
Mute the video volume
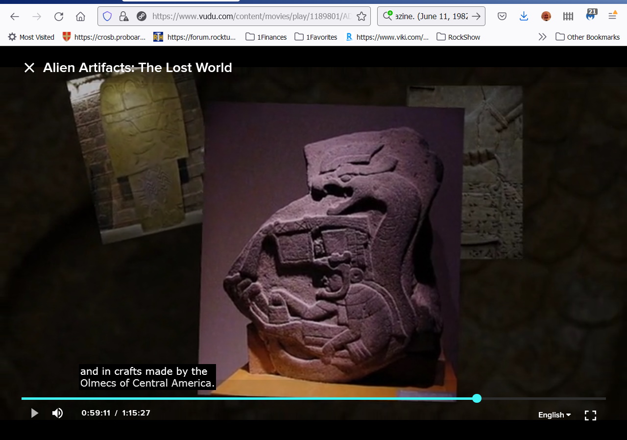[x=58, y=413]
